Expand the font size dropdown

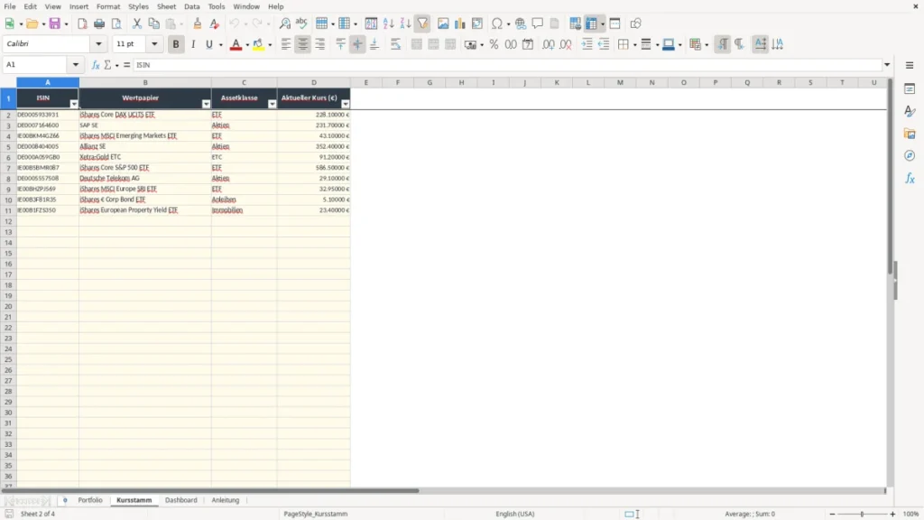pyautogui.click(x=154, y=43)
